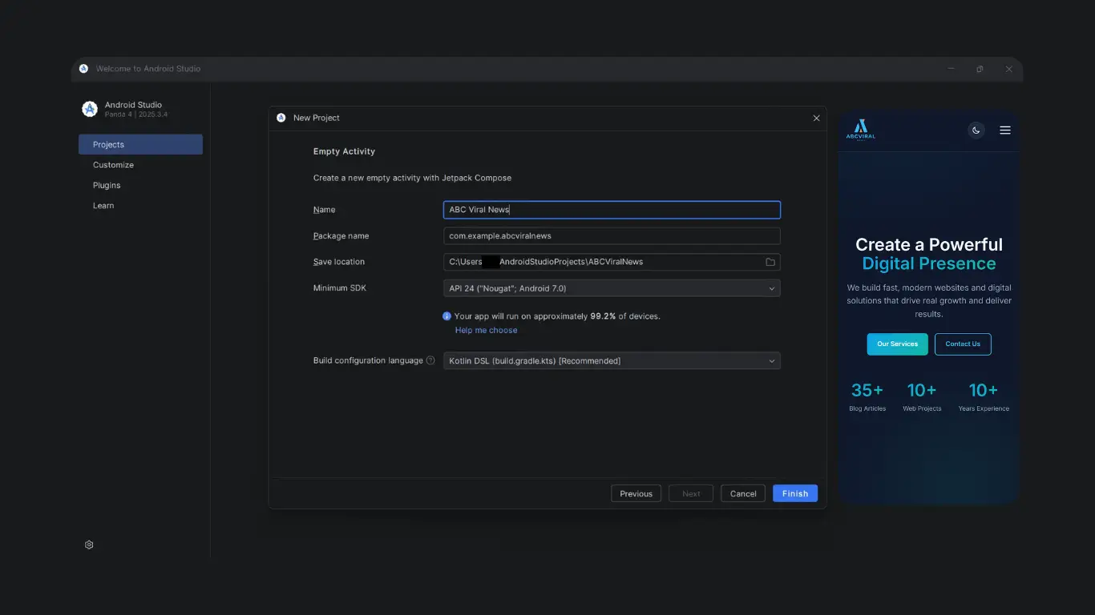Click '35+ Blog Articles' stat in preview
The image size is (1095, 615).
tap(867, 396)
